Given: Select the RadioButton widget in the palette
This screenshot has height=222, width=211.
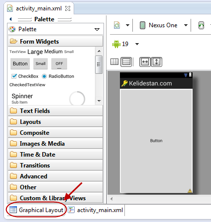Looking at the screenshot, I should [58, 76].
